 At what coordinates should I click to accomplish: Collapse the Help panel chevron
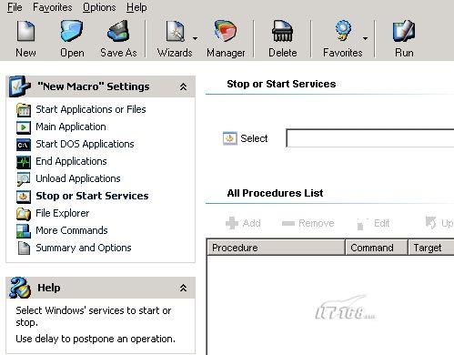click(183, 288)
